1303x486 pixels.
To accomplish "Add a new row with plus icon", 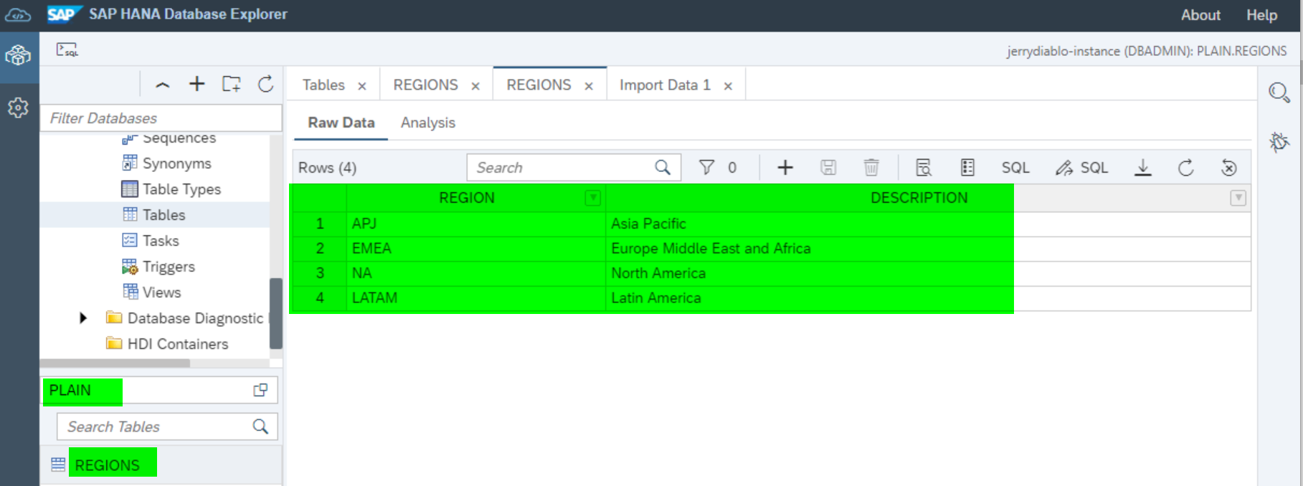I will [x=785, y=167].
